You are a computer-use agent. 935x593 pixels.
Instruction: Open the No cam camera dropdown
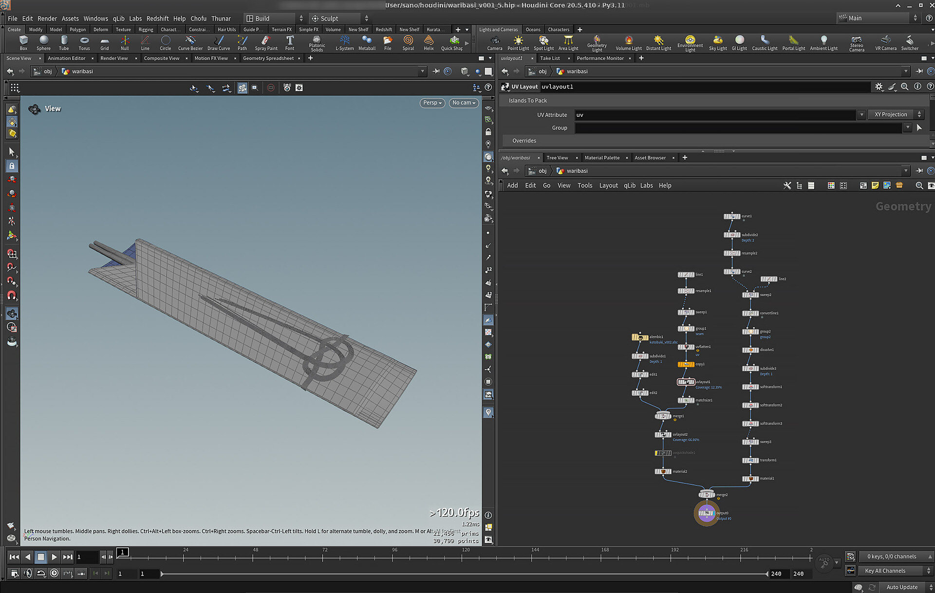pos(463,103)
